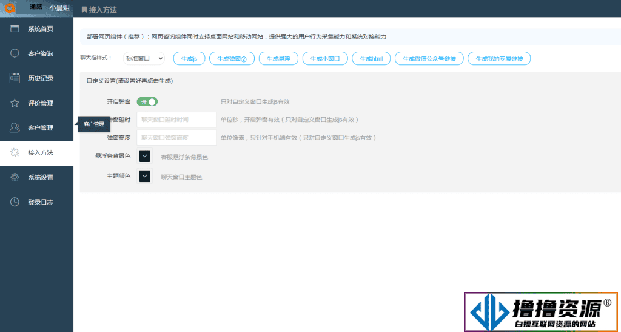621x332 pixels.
Task: Focus the 聊天窗口延时时间 input field
Action: pyautogui.click(x=176, y=119)
